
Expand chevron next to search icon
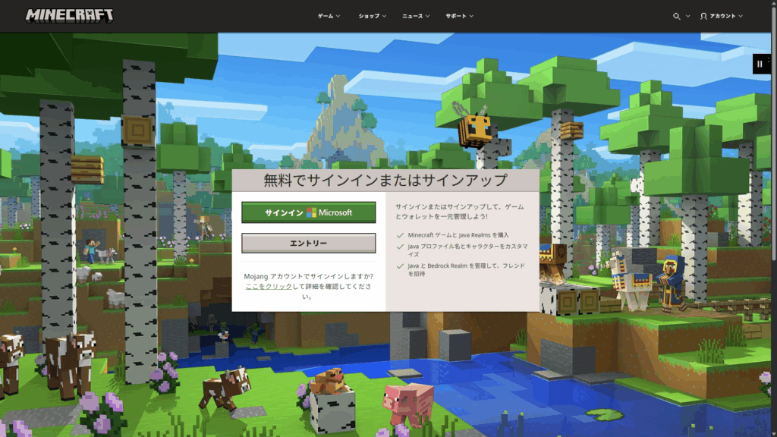[x=687, y=17]
